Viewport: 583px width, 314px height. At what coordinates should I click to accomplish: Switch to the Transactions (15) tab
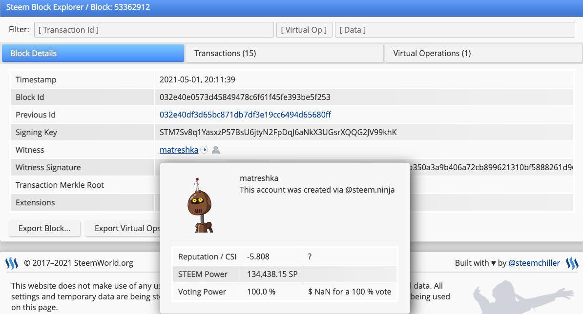click(285, 53)
